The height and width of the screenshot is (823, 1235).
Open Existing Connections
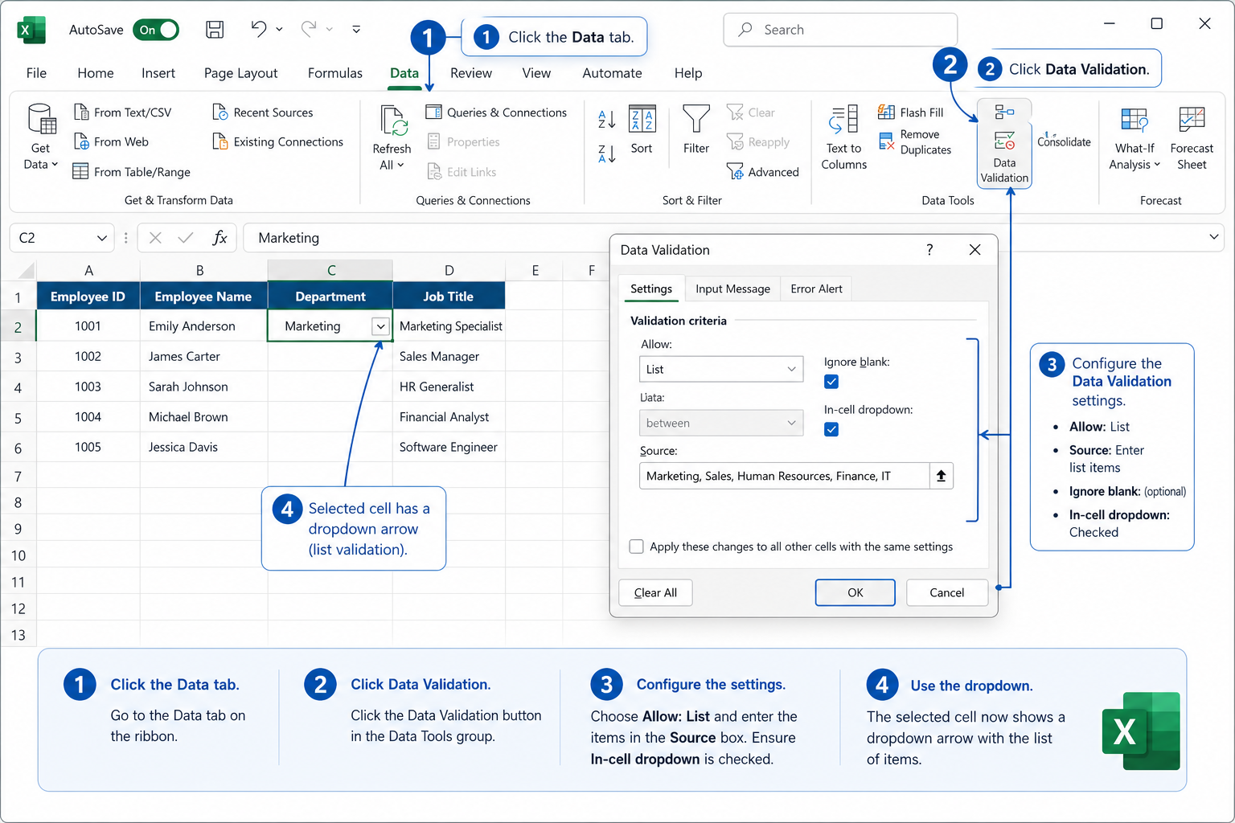coord(277,141)
